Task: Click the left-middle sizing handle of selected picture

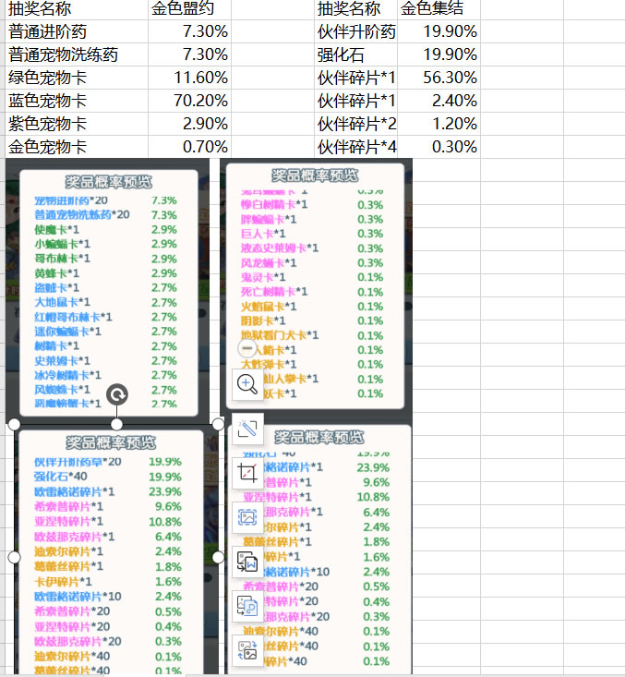Action: pos(14,558)
